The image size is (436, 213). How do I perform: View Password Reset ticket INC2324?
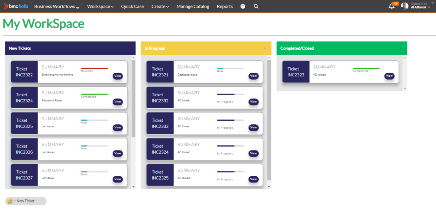click(118, 102)
